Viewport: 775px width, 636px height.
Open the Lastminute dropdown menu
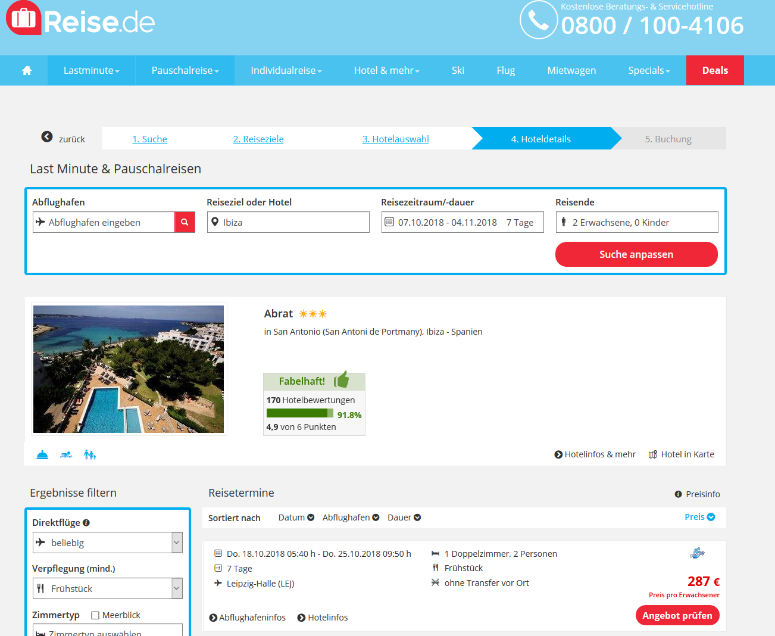pos(91,70)
